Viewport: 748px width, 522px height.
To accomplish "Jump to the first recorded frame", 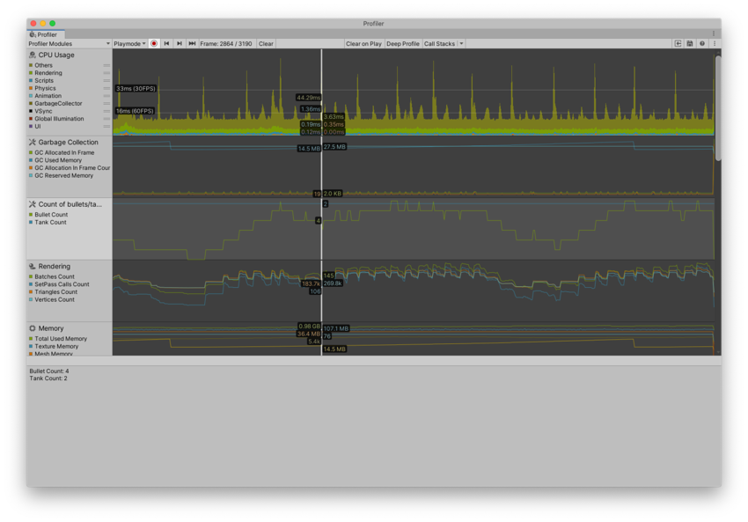I will (x=166, y=42).
